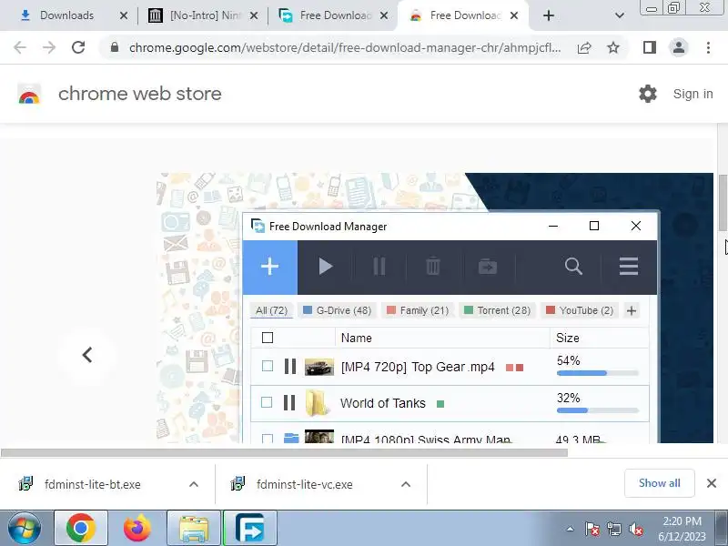Click the Sign in link
The width and height of the screenshot is (728, 546).
693,94
